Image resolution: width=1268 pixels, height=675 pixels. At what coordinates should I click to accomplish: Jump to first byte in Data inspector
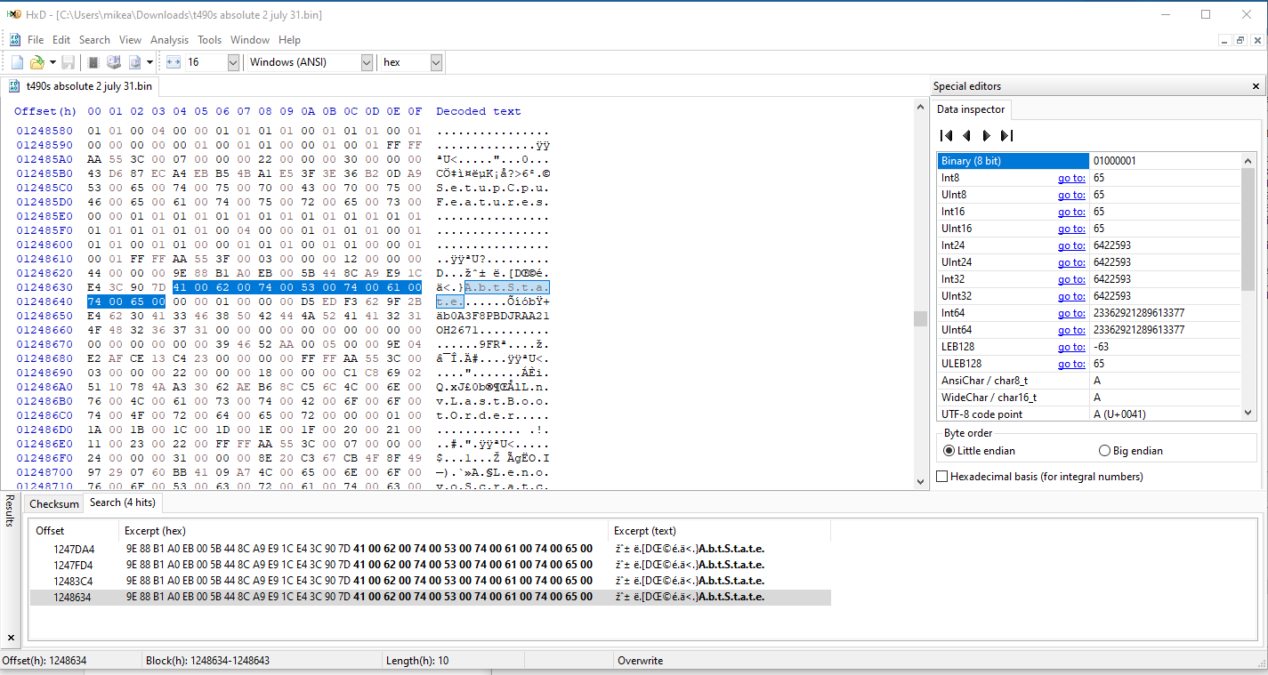point(947,136)
